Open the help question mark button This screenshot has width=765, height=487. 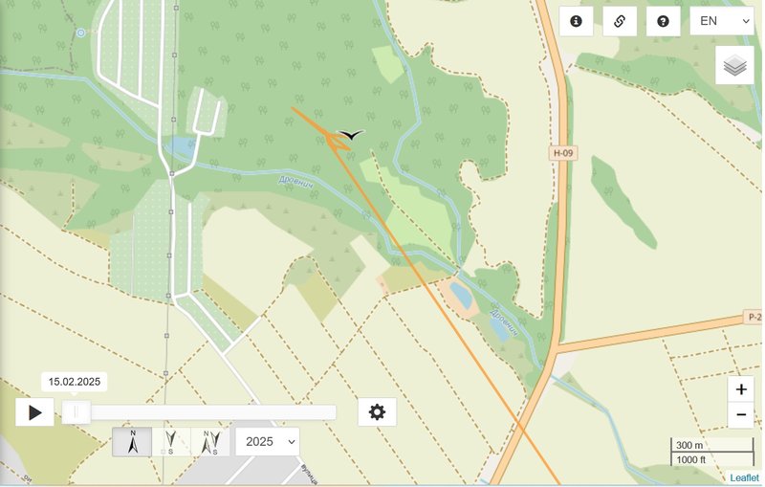pos(663,21)
